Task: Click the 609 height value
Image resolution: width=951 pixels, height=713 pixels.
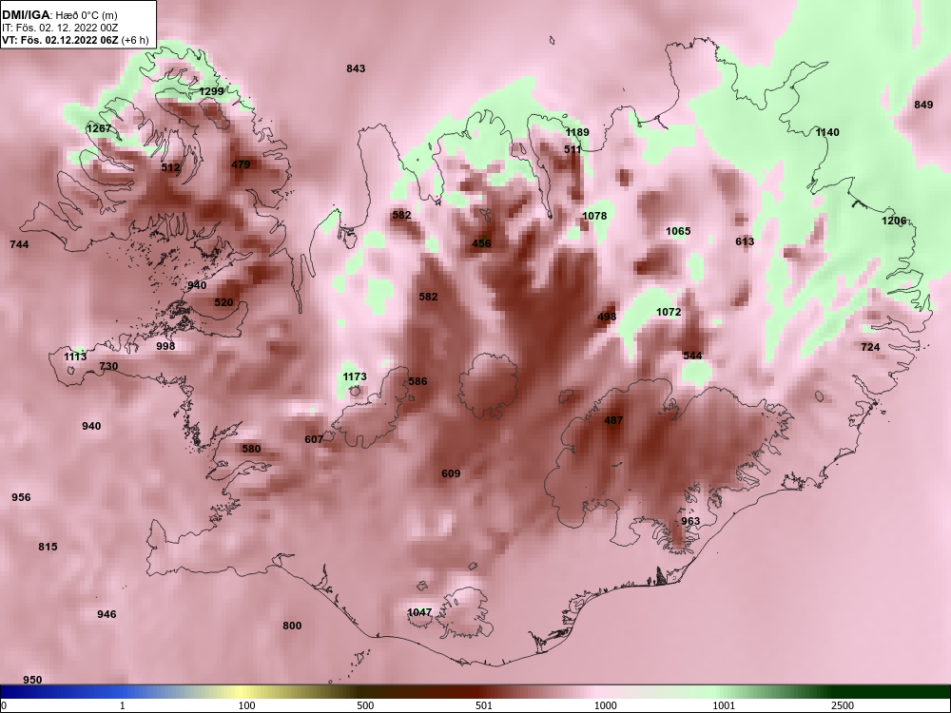Action: pos(451,473)
